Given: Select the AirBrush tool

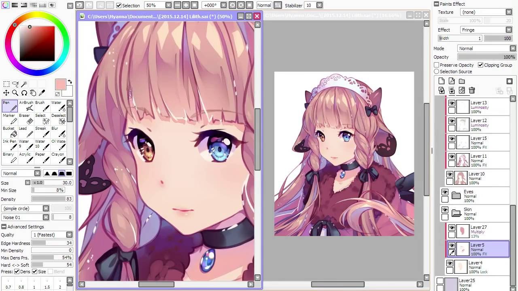Looking at the screenshot, I should (x=26, y=106).
